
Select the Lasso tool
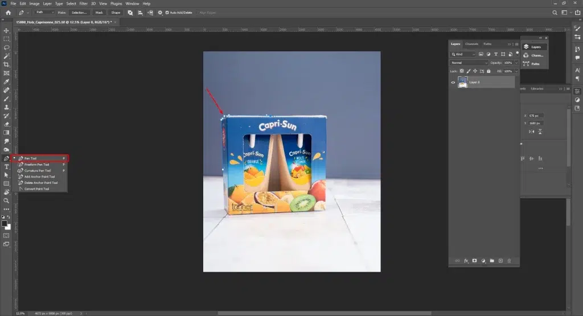pyautogui.click(x=6, y=48)
